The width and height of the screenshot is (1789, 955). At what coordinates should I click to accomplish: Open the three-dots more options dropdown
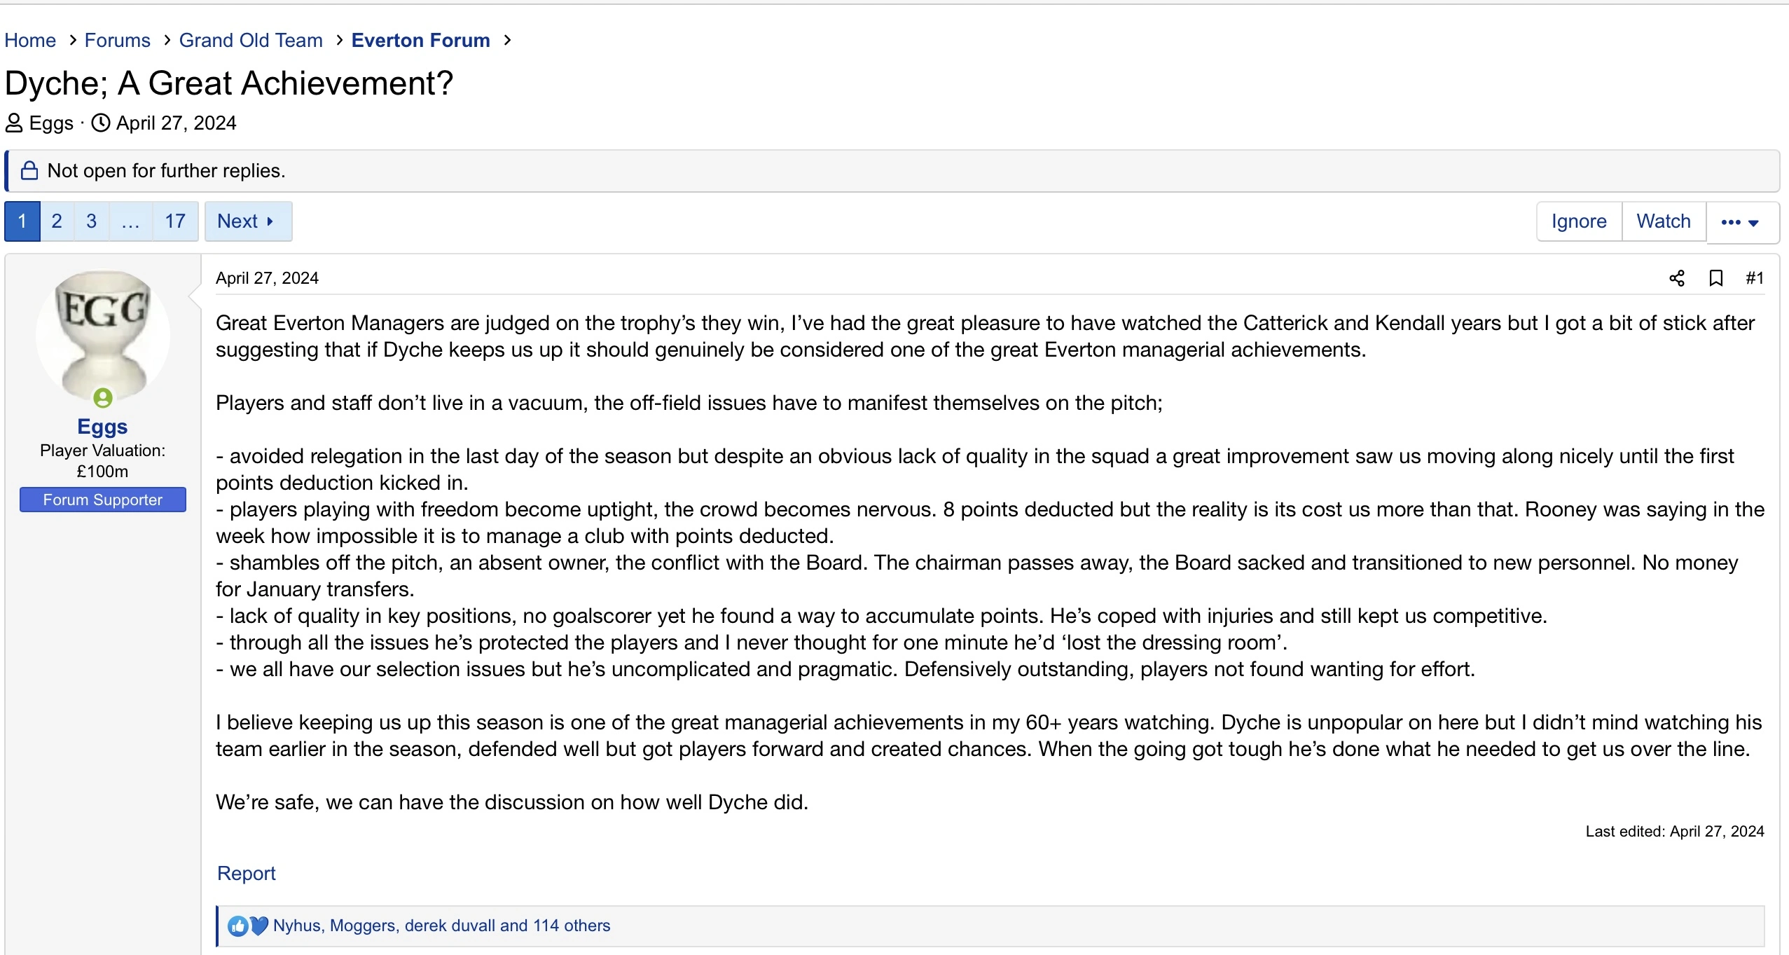coord(1740,222)
